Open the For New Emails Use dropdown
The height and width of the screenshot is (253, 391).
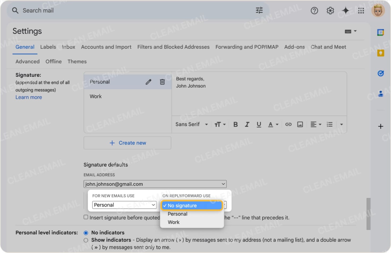click(124, 205)
